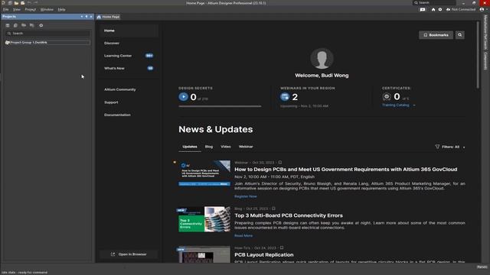Open the Top 3 Connectivity Errors thumbnail
This screenshot has height=275, width=490.
(204, 219)
